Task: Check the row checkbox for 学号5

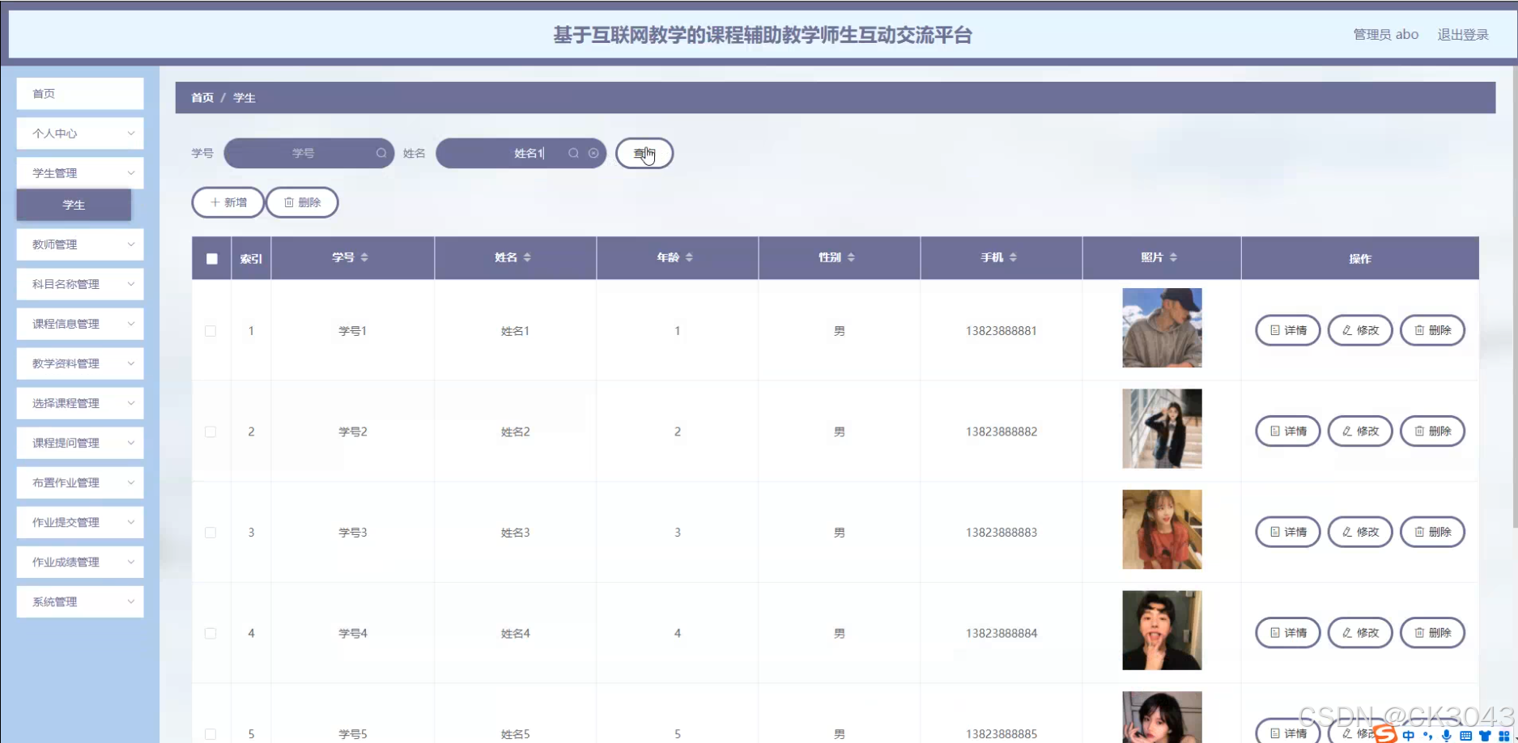Action: coord(210,734)
